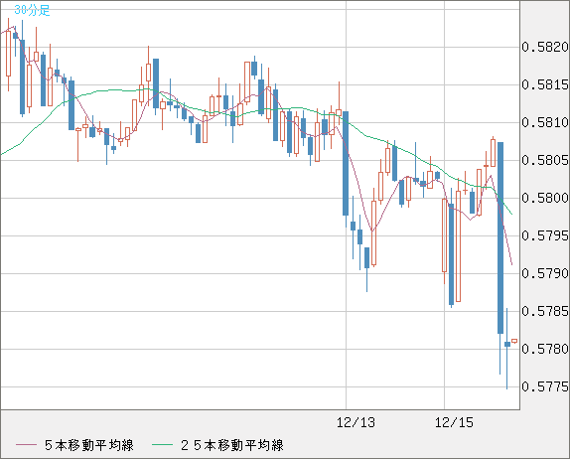Click the 0.5775 price axis label
The height and width of the screenshot is (459, 570).
tap(545, 386)
